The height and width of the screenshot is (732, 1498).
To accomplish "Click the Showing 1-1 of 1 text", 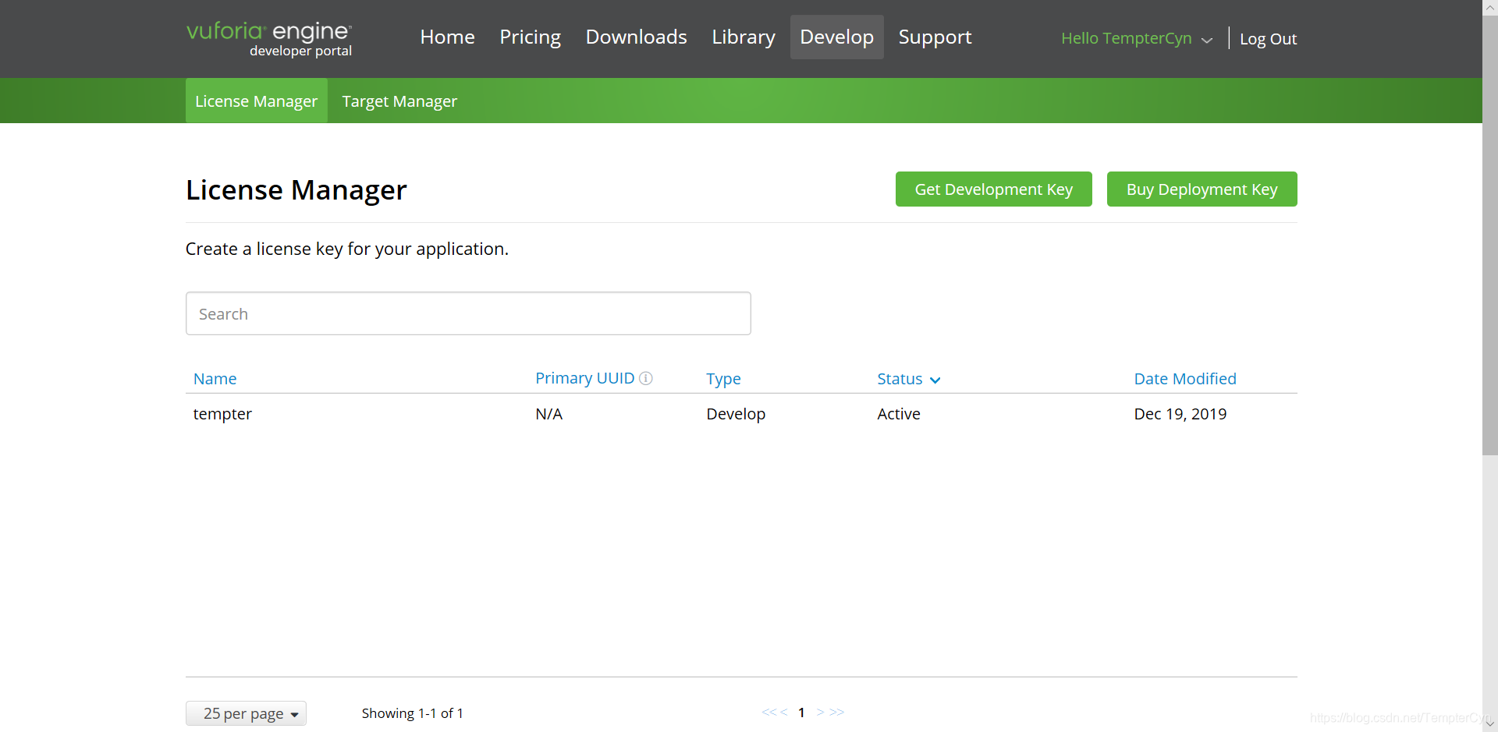I will [x=412, y=713].
